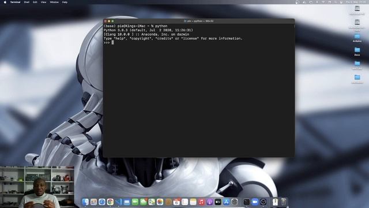Open the Apple TV app in Dock
This screenshot has width=369, height=208.
pos(218,202)
